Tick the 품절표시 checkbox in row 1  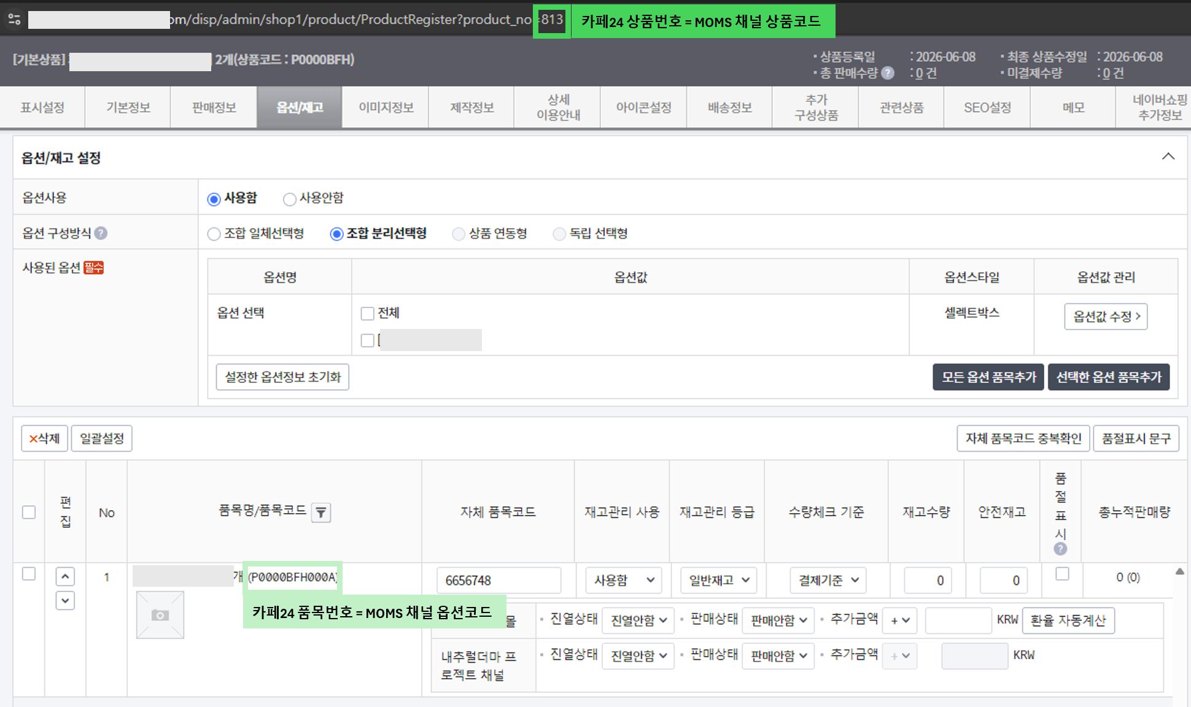click(1062, 574)
